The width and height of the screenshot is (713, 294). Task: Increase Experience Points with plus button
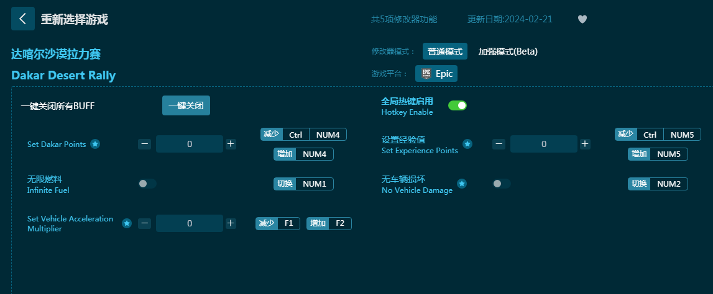click(x=585, y=144)
